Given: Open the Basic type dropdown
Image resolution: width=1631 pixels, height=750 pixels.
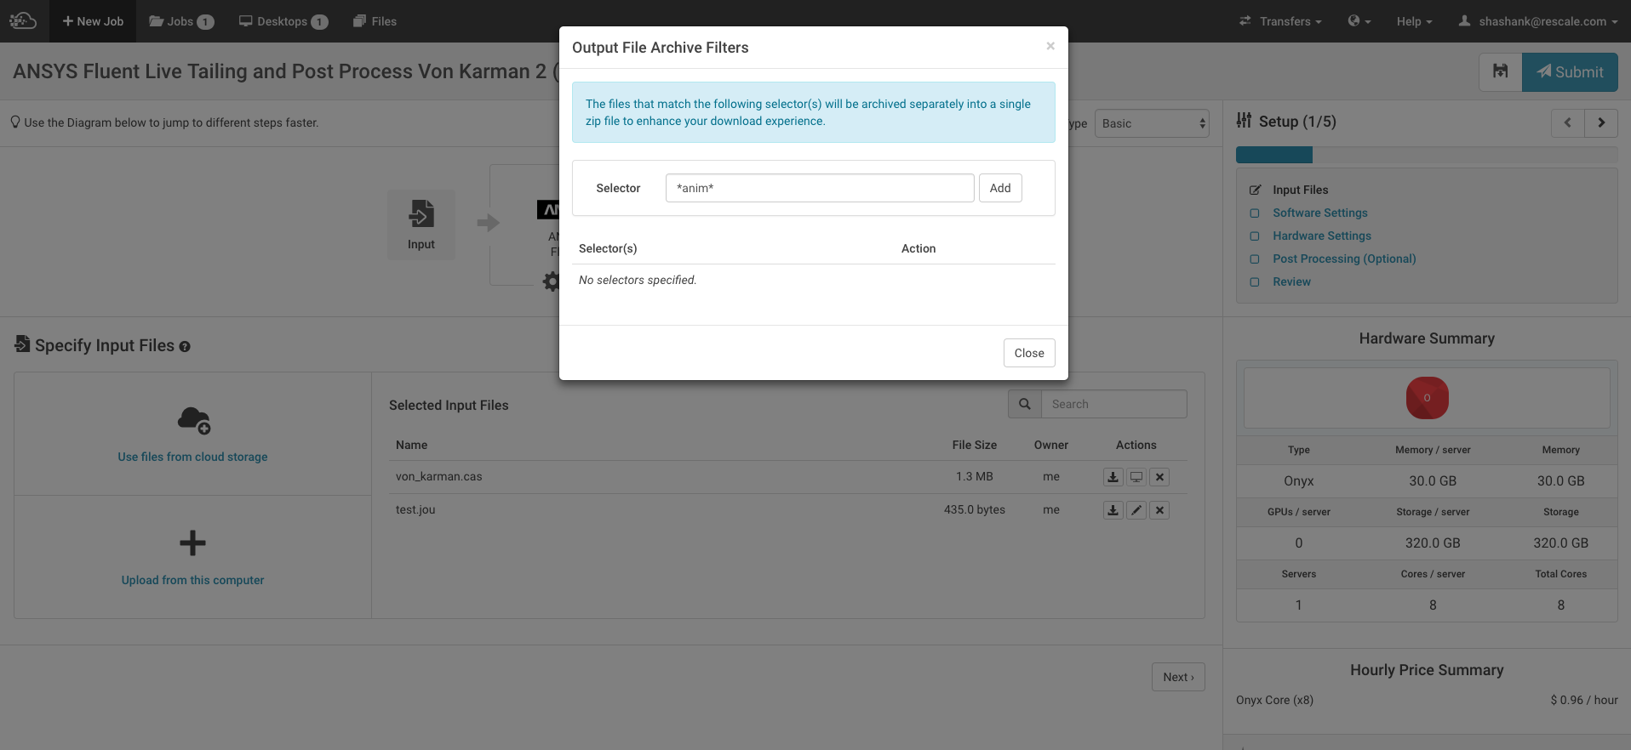Looking at the screenshot, I should pyautogui.click(x=1152, y=123).
